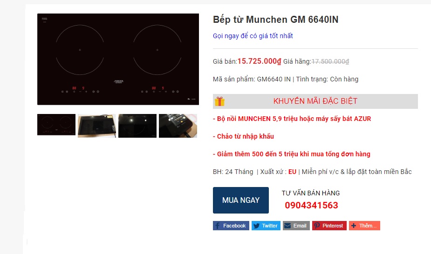Click the main Munchen cooktop product image

(x=118, y=59)
